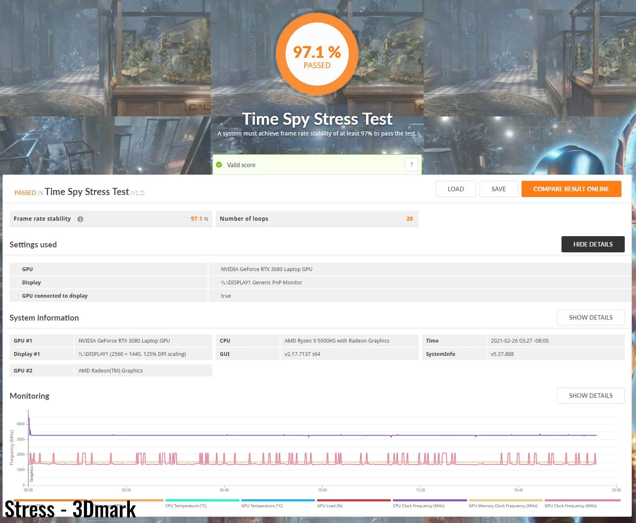Click the info icon beside Frame rate stability
636x523 pixels.
pos(80,219)
